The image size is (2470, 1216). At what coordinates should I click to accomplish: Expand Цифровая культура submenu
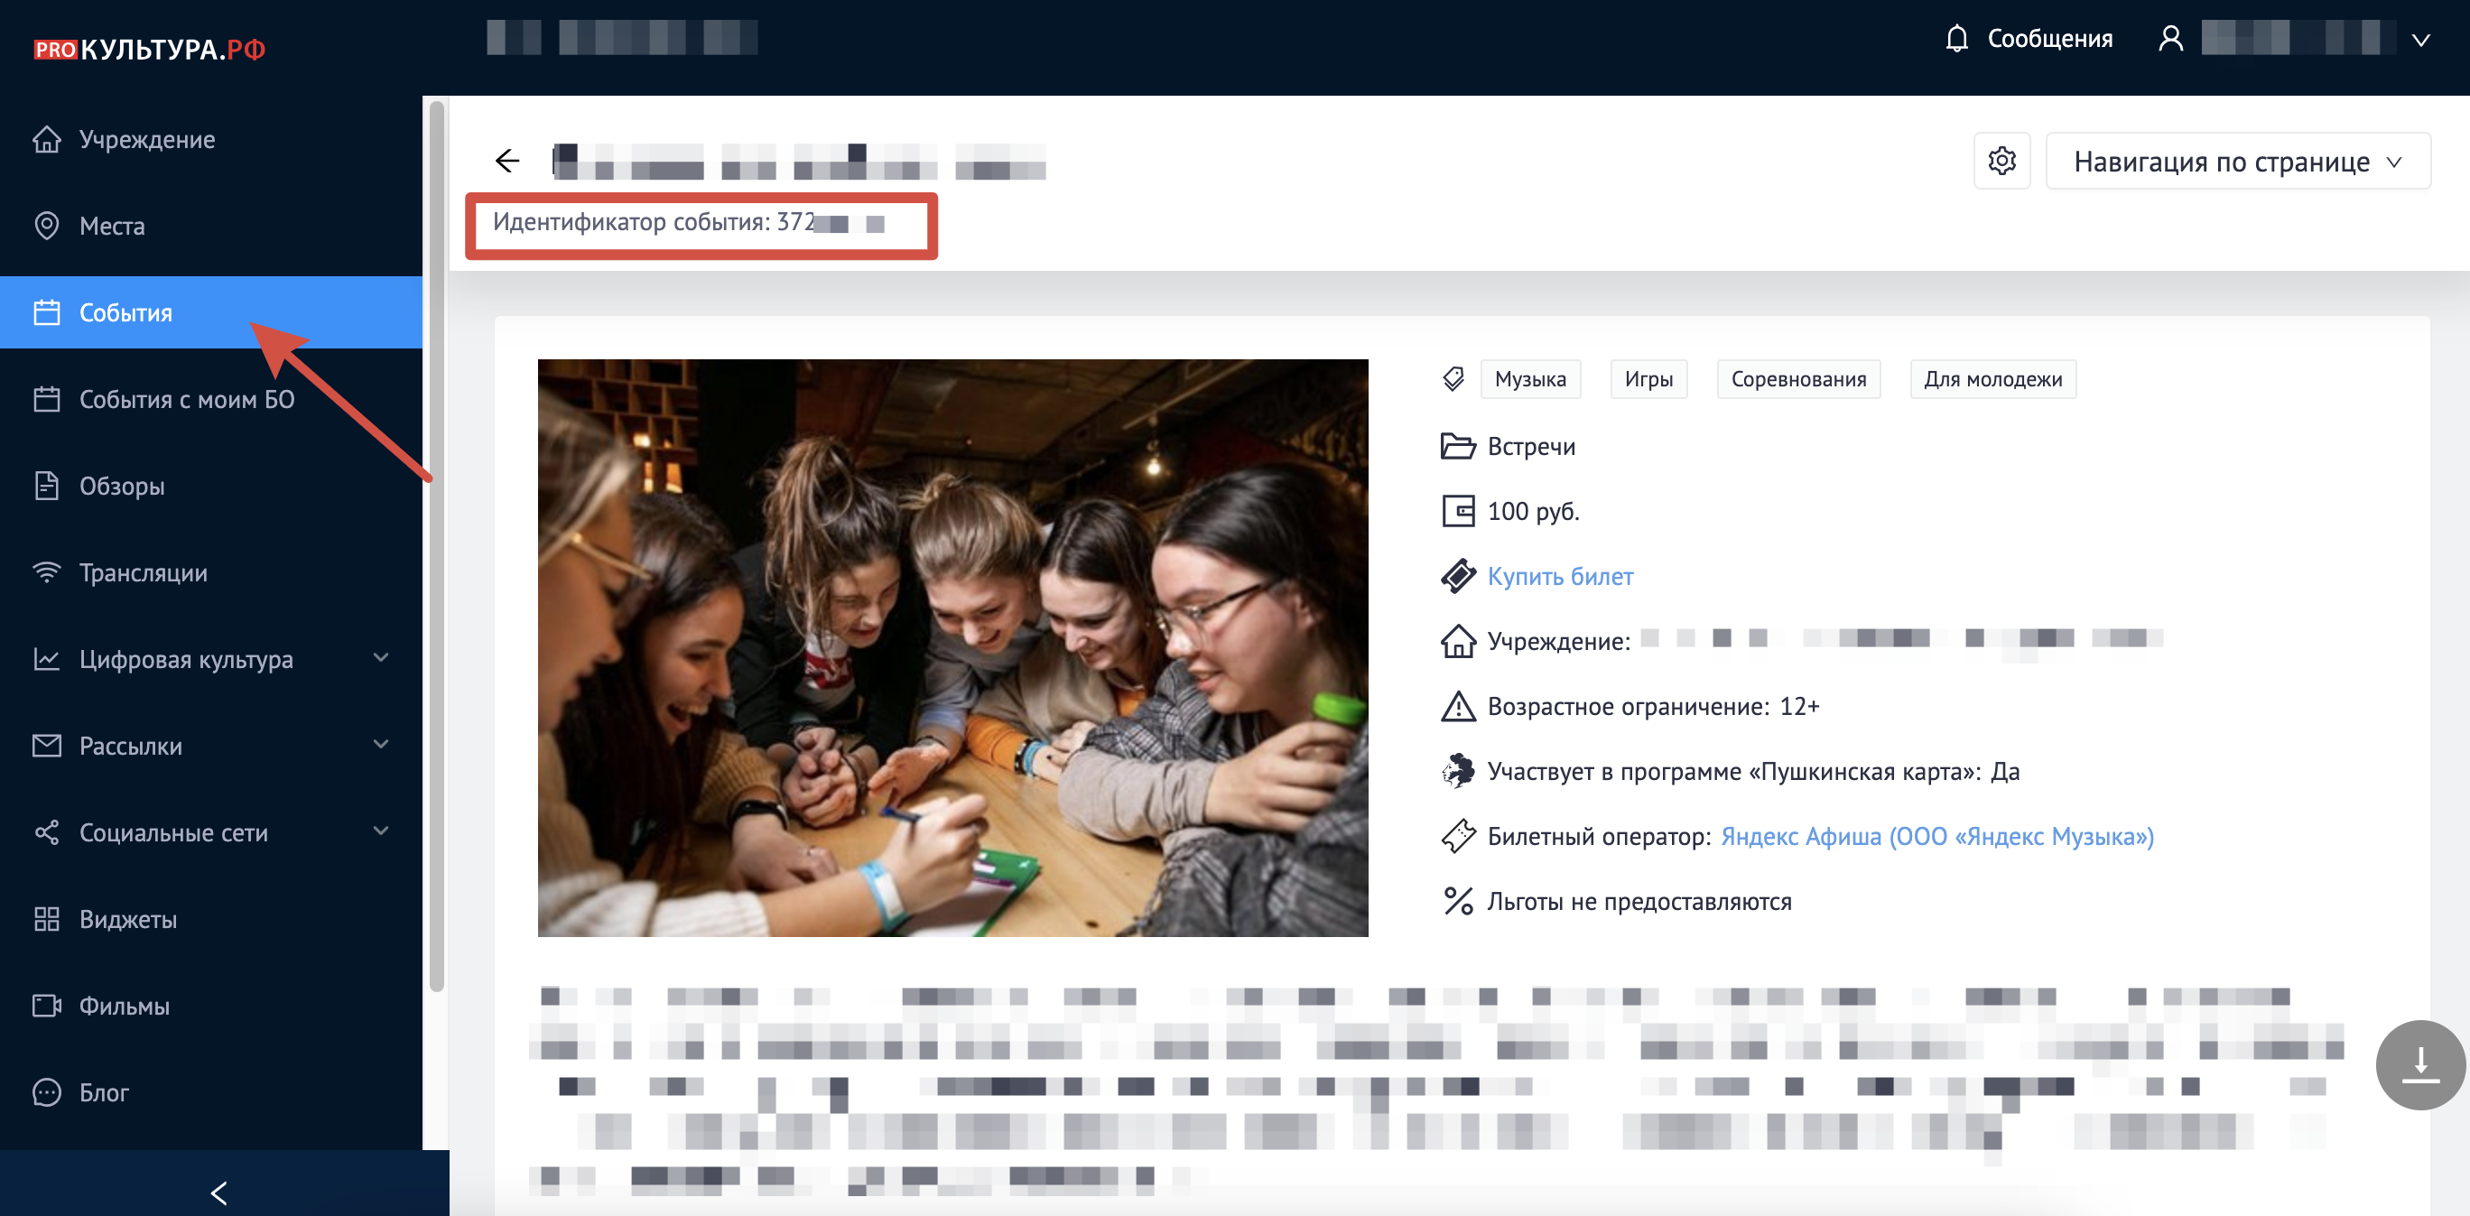(381, 658)
